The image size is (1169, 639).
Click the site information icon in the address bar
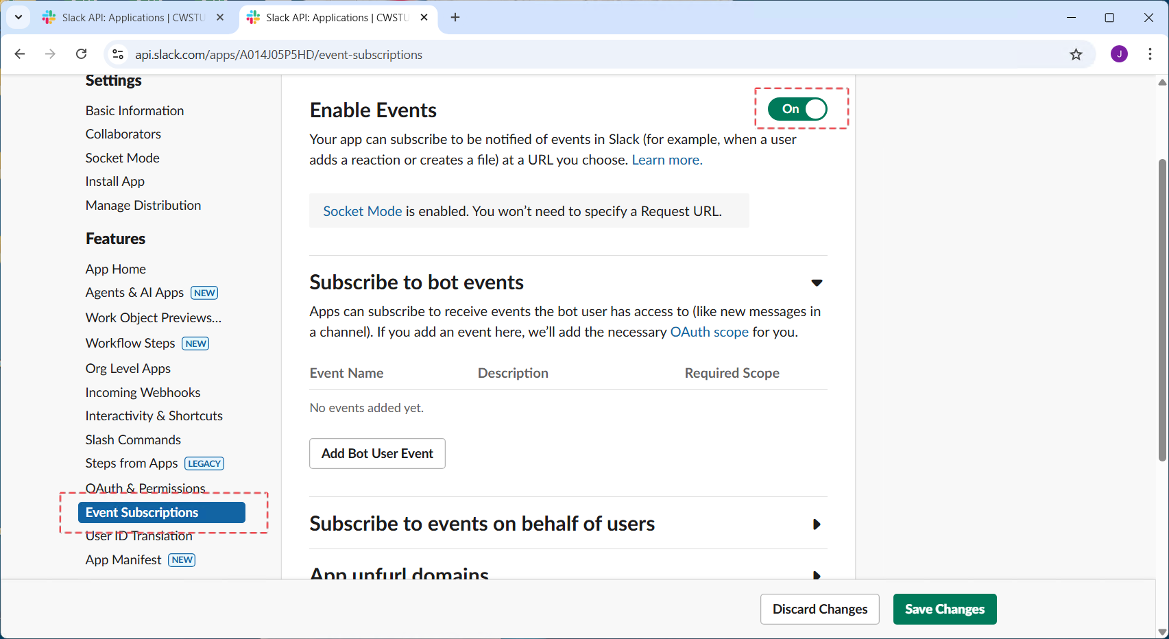[118, 54]
